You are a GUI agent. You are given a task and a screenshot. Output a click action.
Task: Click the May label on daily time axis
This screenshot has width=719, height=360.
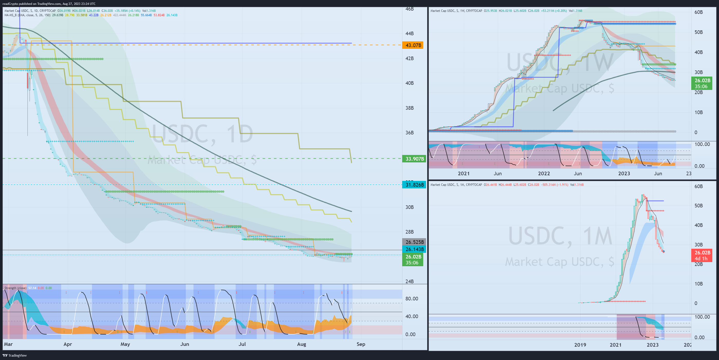(125, 344)
